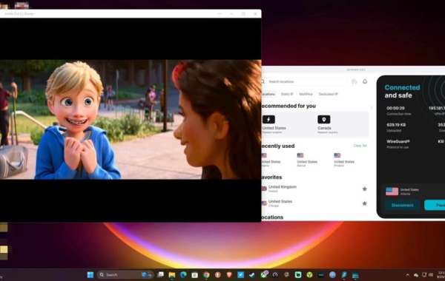The width and height of the screenshot is (445, 281).
Task: Unfavorite United States Chicago with its star
Action: 365,203
